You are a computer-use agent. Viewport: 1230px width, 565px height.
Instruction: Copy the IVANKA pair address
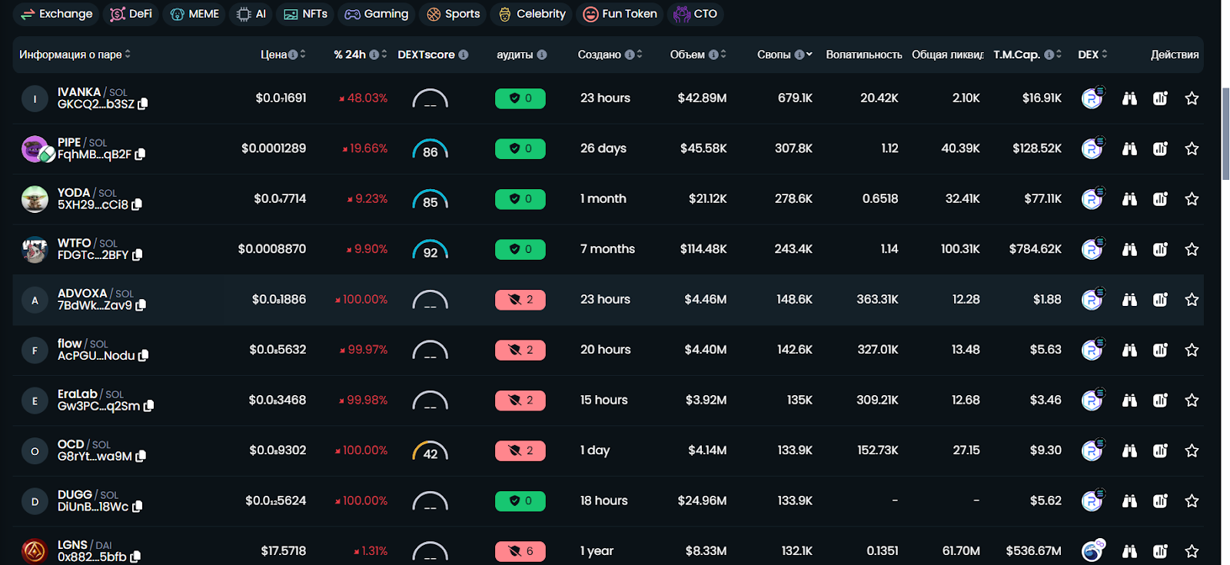point(143,104)
